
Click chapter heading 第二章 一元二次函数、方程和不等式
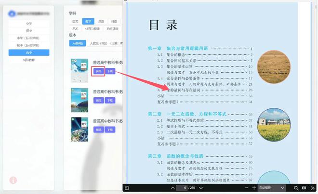(x=187, y=114)
